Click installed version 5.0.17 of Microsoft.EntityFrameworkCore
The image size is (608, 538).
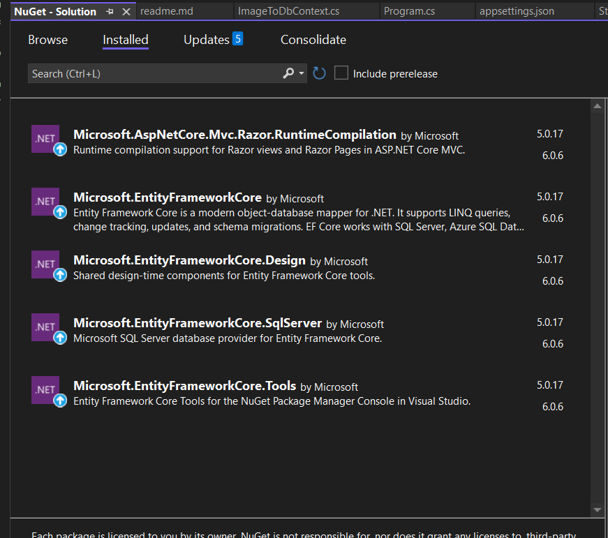[x=550, y=197]
